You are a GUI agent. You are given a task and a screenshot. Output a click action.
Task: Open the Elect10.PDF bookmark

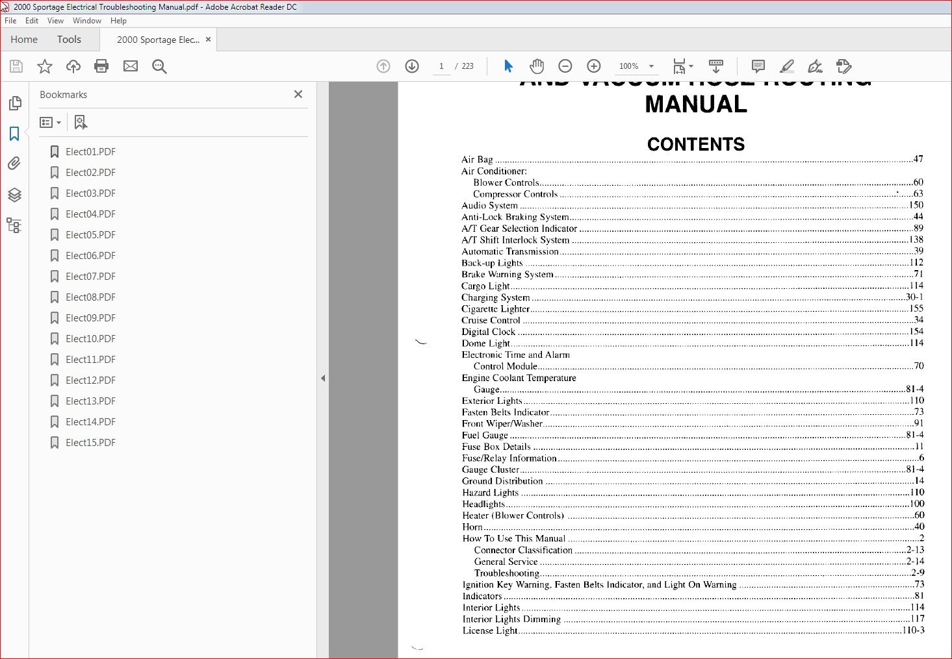click(90, 339)
